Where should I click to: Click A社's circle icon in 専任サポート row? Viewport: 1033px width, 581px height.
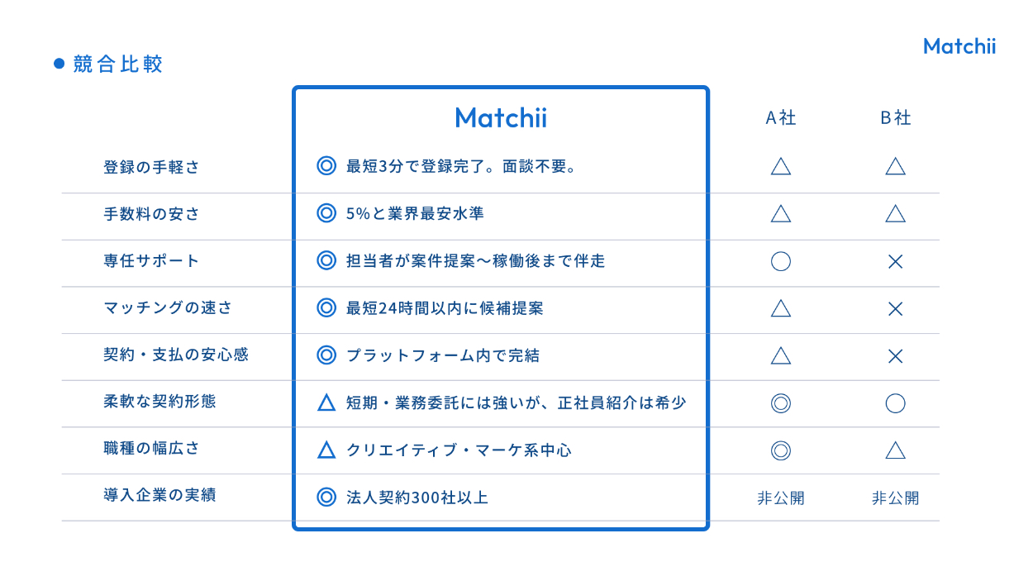pos(780,261)
